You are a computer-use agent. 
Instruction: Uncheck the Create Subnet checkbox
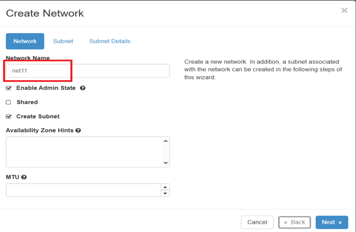click(9, 116)
